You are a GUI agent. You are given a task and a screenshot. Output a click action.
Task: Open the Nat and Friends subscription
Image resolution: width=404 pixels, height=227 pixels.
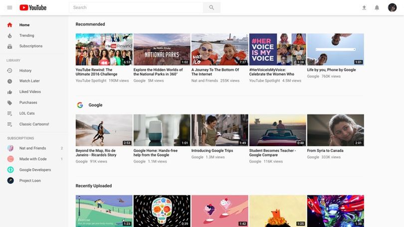coord(32,148)
